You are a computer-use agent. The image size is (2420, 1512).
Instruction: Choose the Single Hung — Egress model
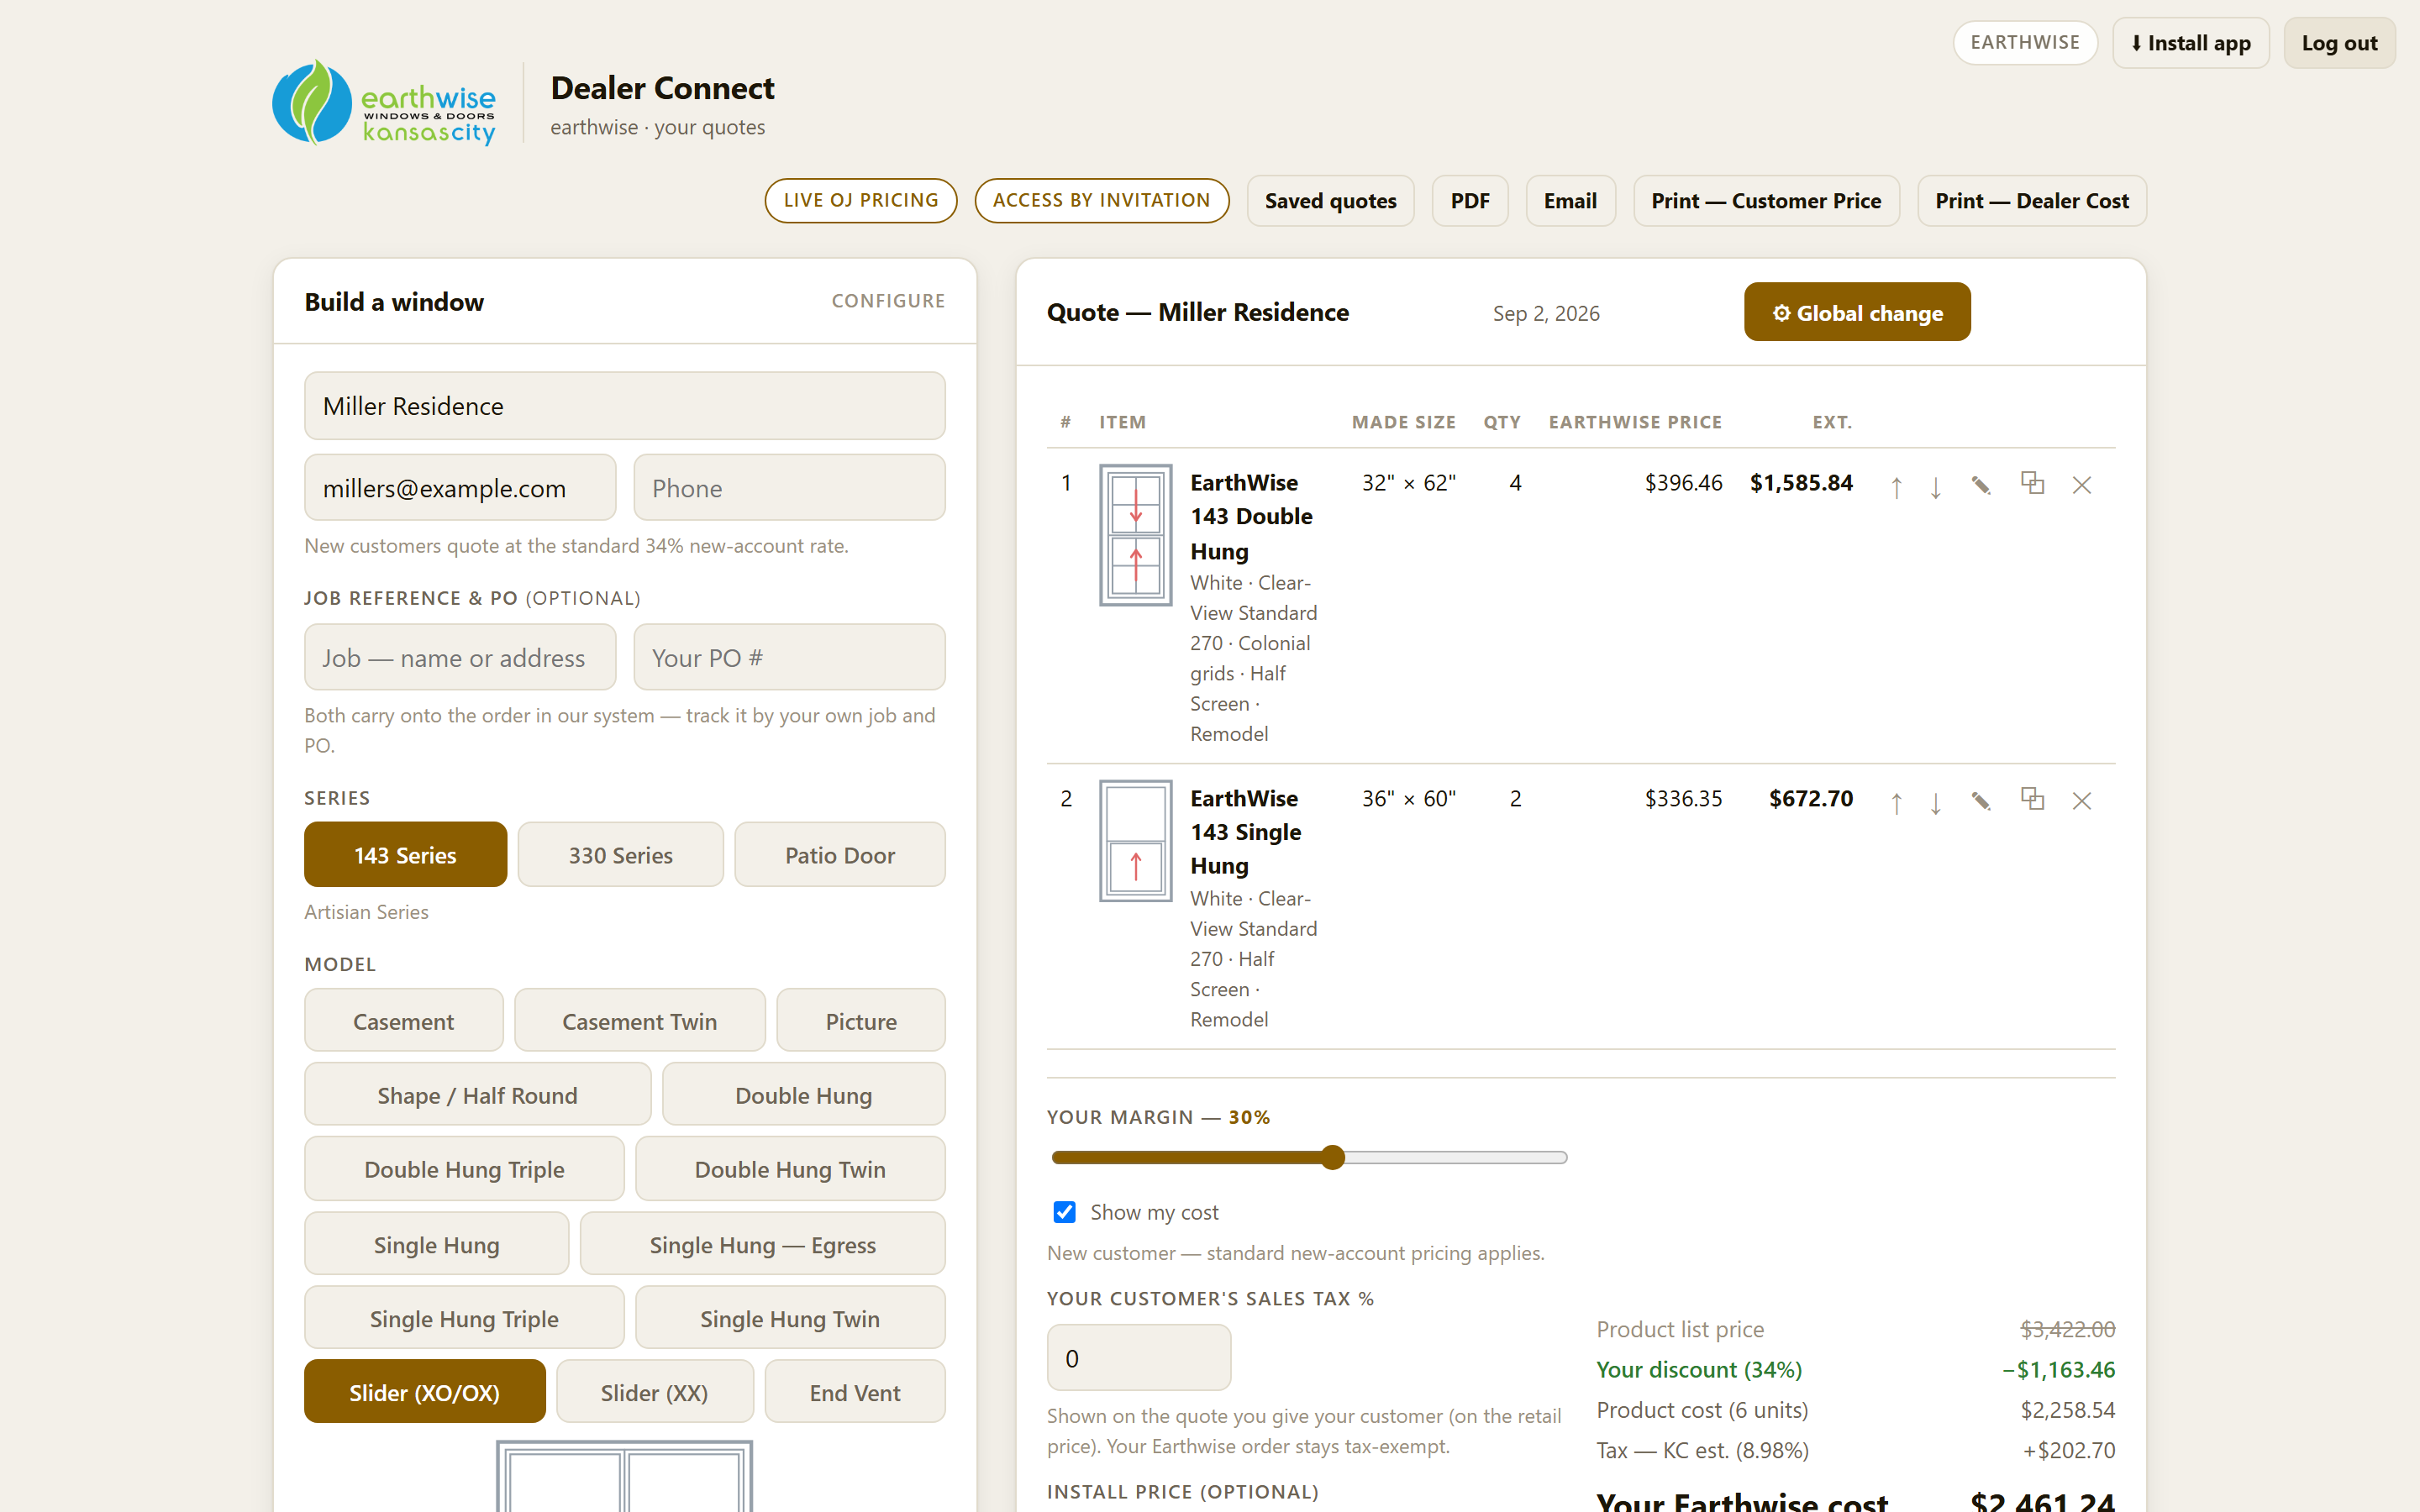(763, 1244)
